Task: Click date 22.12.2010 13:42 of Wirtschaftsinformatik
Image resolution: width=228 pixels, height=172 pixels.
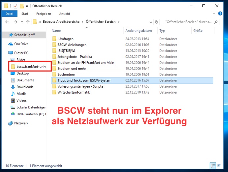Action: 137,93
